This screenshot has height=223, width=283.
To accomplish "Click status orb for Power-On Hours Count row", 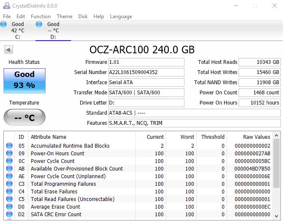I will [x=9, y=153].
